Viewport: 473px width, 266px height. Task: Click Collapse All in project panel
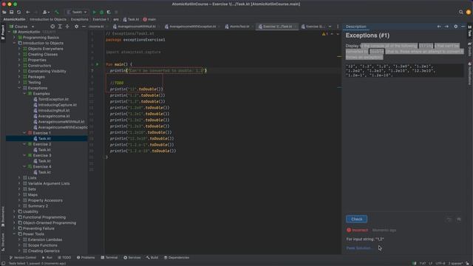pos(67,27)
